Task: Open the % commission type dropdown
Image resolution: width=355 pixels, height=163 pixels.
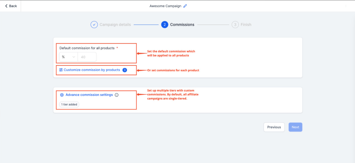Action: tap(68, 57)
